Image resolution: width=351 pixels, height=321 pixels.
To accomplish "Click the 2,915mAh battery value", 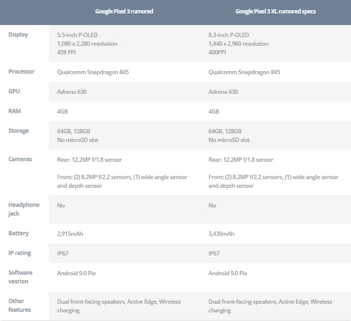I will [x=70, y=234].
